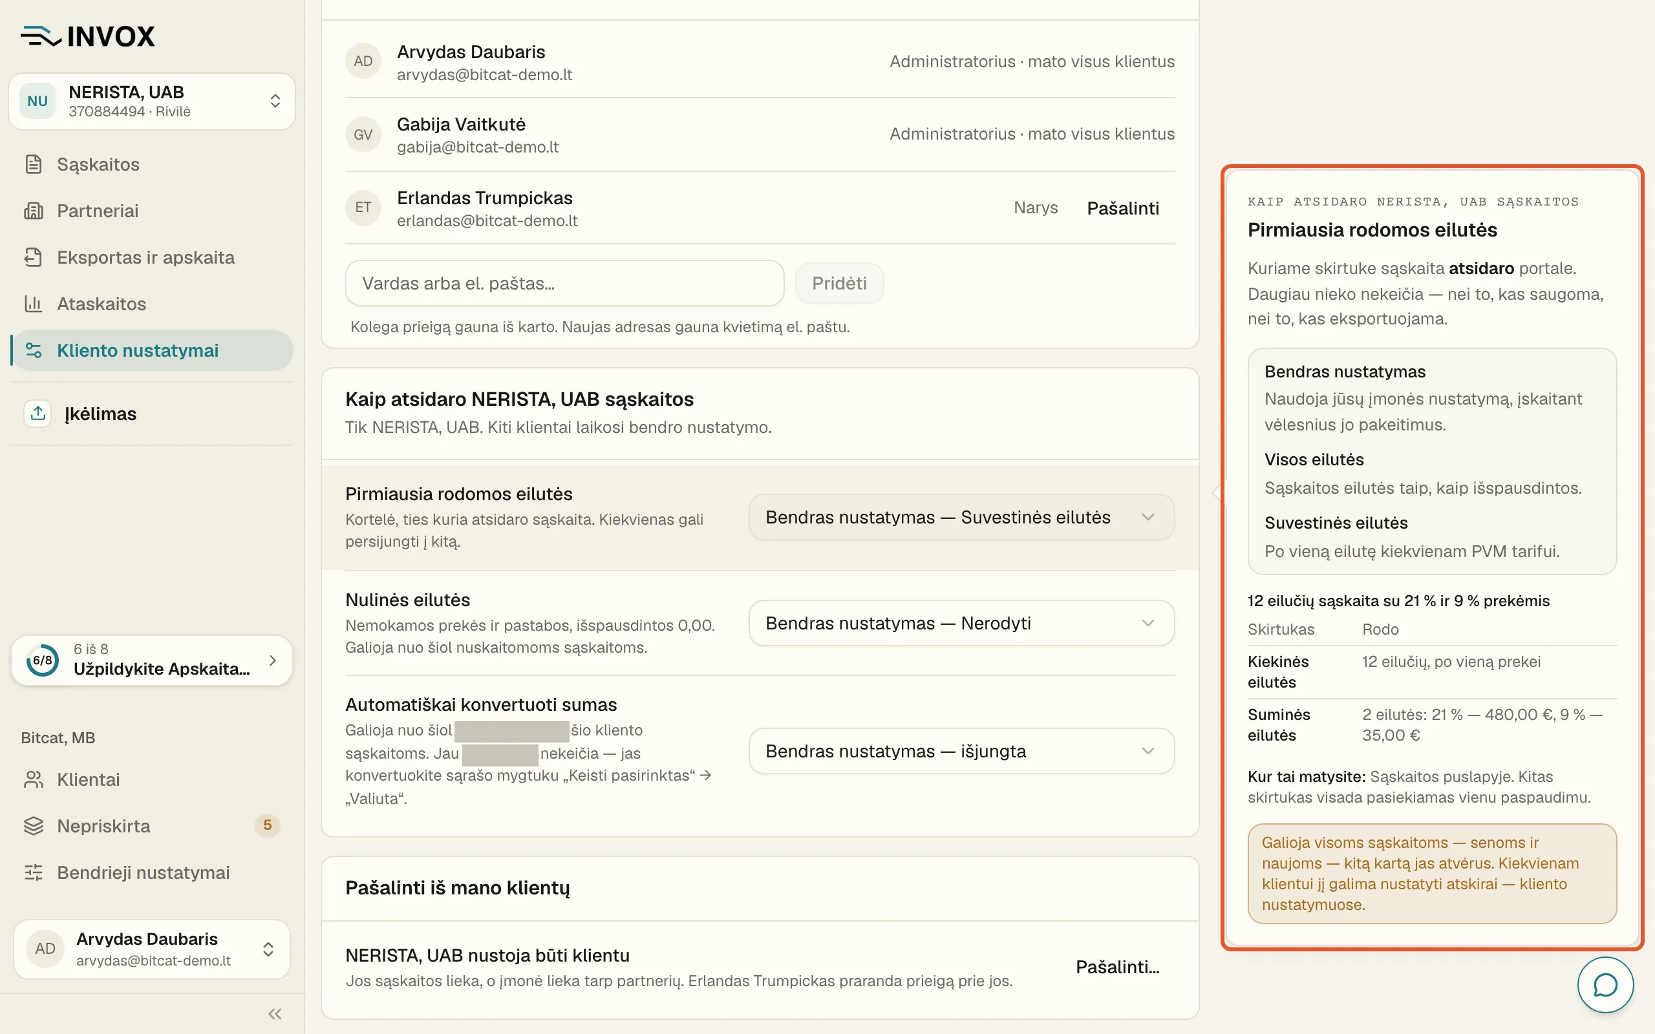Click the Bendrieji nustatymai sliders icon
The height and width of the screenshot is (1034, 1655).
click(34, 872)
